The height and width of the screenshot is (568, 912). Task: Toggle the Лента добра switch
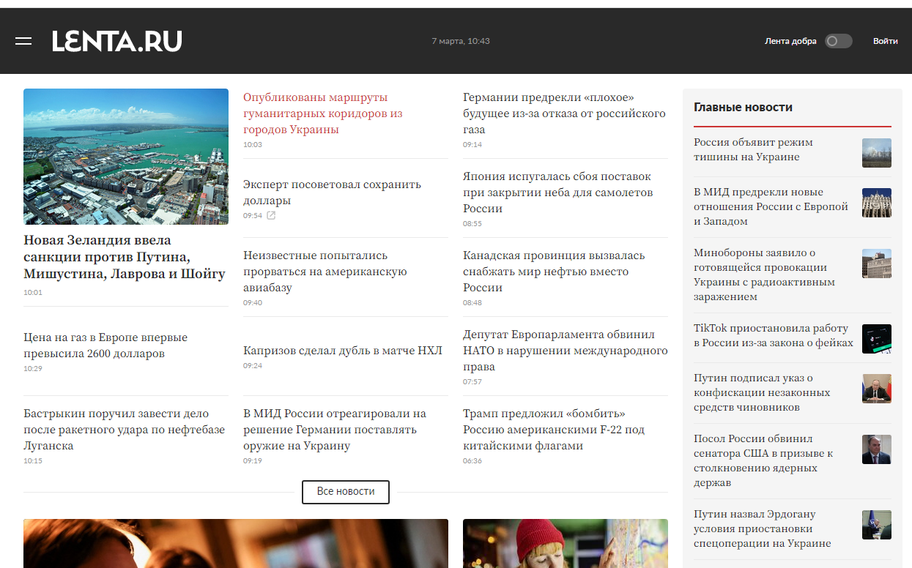tap(838, 41)
